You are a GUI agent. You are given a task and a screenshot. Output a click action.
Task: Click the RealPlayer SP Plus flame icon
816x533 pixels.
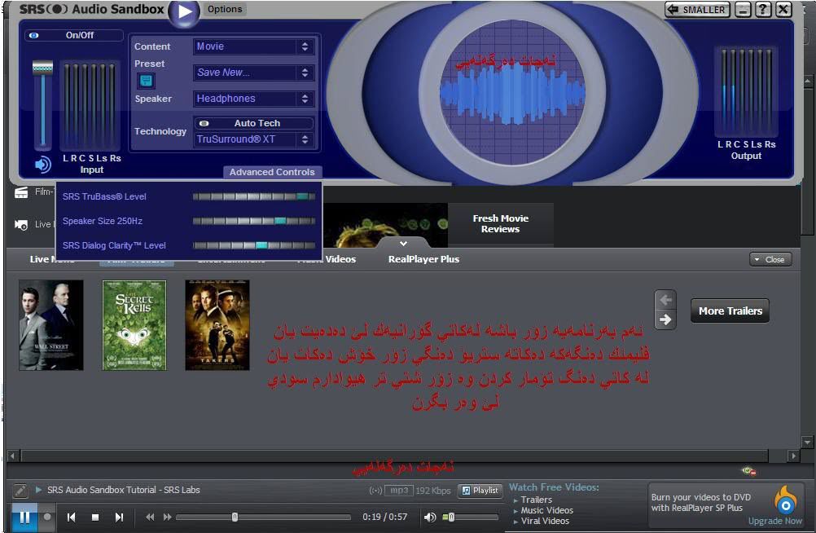point(785,500)
